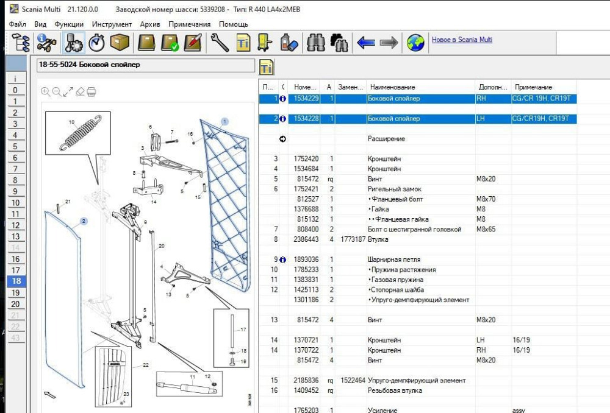This screenshot has height=413, width=610.
Task: Open the Новое в Scania Multi link
Action: point(462,40)
